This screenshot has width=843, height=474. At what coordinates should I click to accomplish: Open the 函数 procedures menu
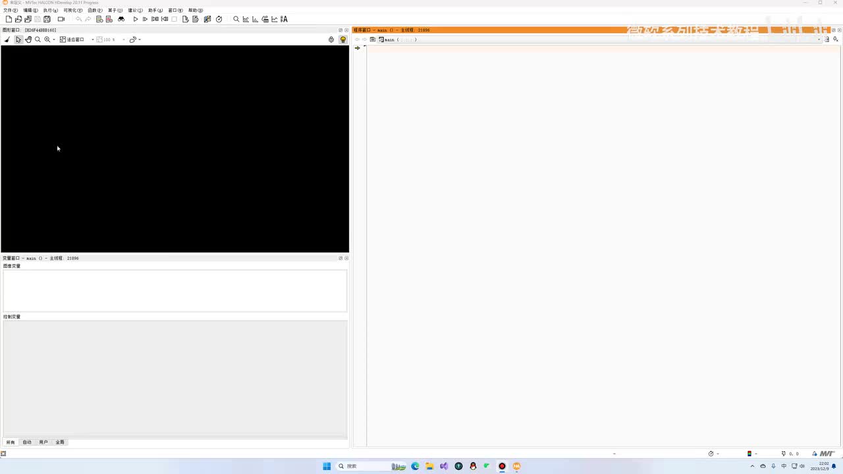click(x=95, y=11)
